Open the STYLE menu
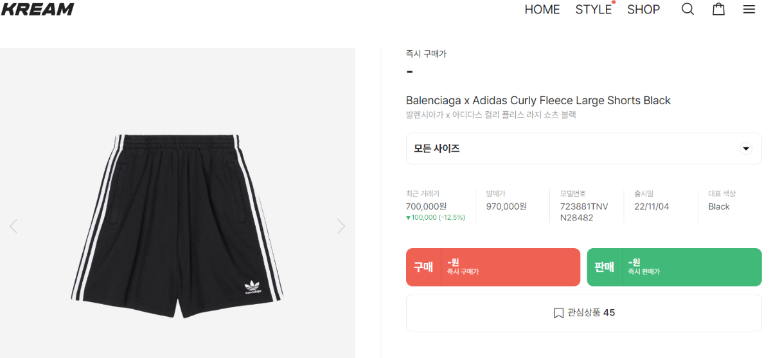771x358 pixels. coord(593,10)
